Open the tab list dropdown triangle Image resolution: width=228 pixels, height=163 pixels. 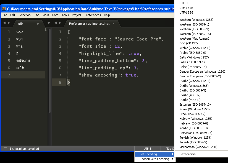pos(49,23)
